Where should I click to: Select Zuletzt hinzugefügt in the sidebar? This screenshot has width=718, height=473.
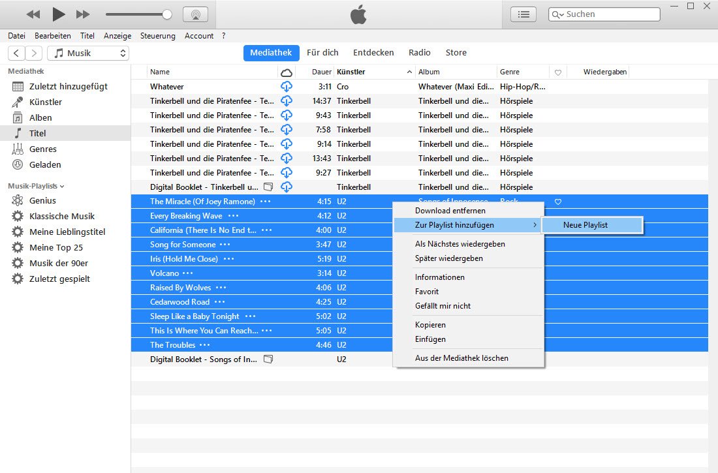(65, 87)
